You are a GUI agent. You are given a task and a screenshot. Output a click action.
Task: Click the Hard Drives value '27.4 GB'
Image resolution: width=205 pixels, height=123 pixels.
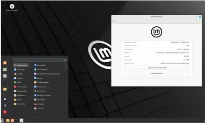point(186,60)
